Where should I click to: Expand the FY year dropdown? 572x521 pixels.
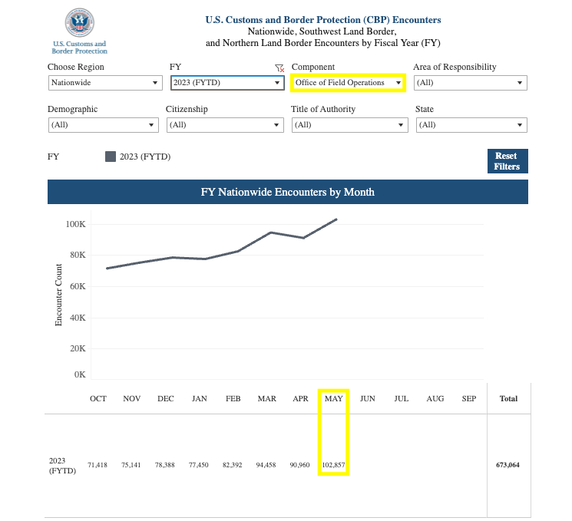click(227, 83)
